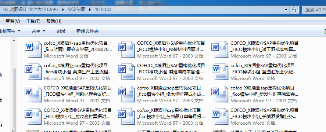
Task: Open Word icon of 黄酒生产工艺流程 file
Action: 33,71
